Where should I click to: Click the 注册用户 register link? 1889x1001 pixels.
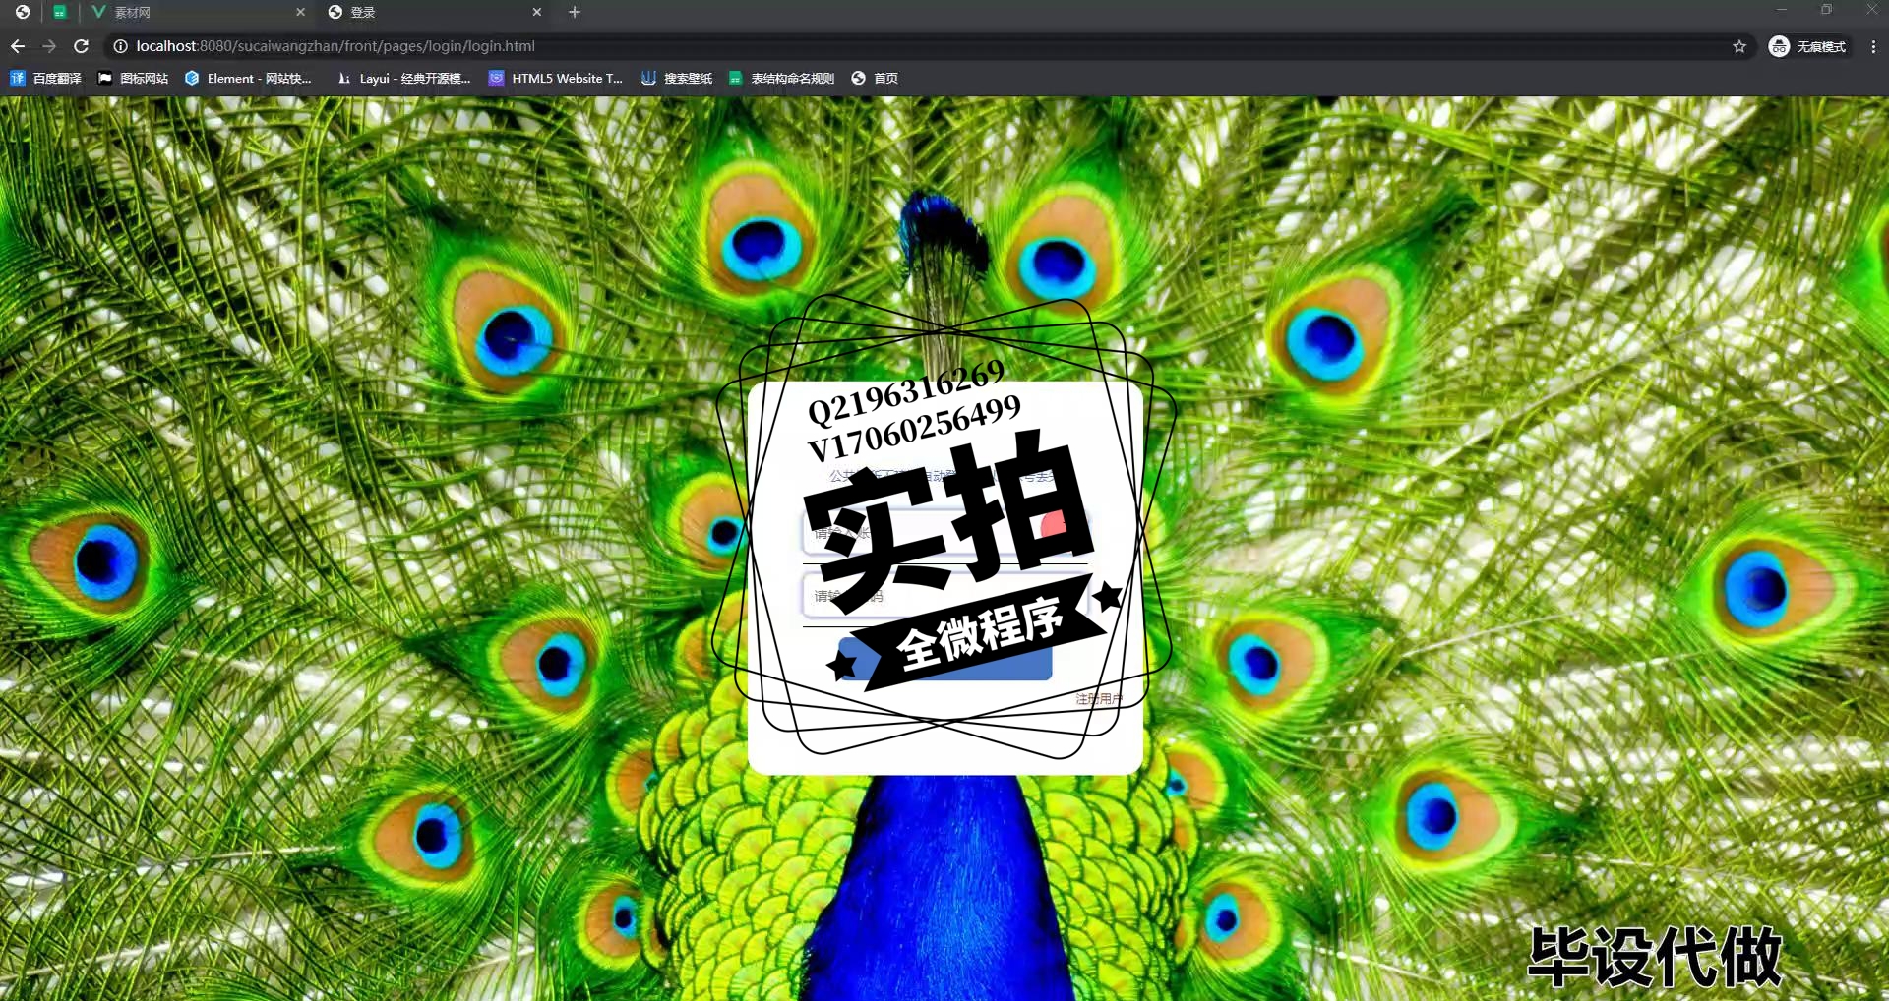[x=1099, y=699]
